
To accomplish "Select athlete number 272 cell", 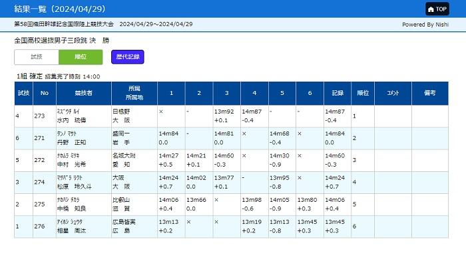I will 45,160.
